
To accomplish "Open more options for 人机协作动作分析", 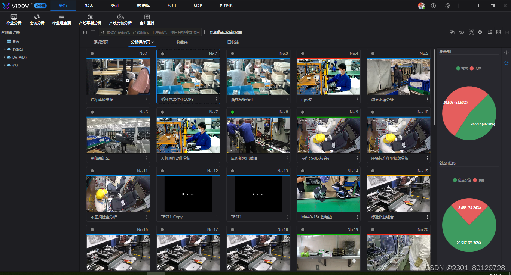I will (x=217, y=158).
